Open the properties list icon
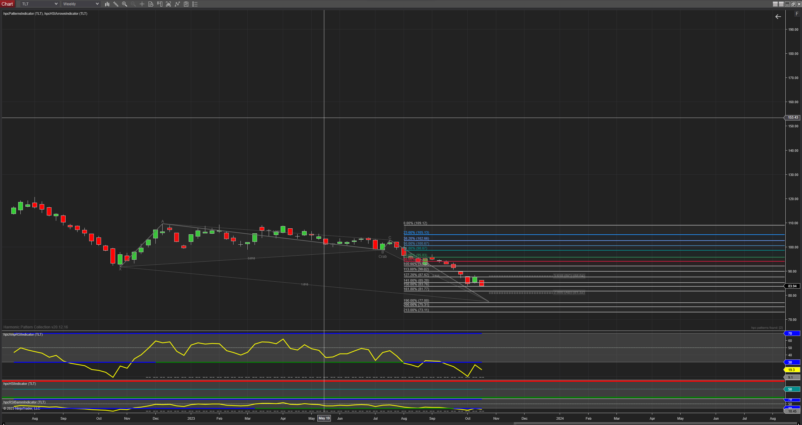Image resolution: width=802 pixels, height=425 pixels. pyautogui.click(x=195, y=4)
